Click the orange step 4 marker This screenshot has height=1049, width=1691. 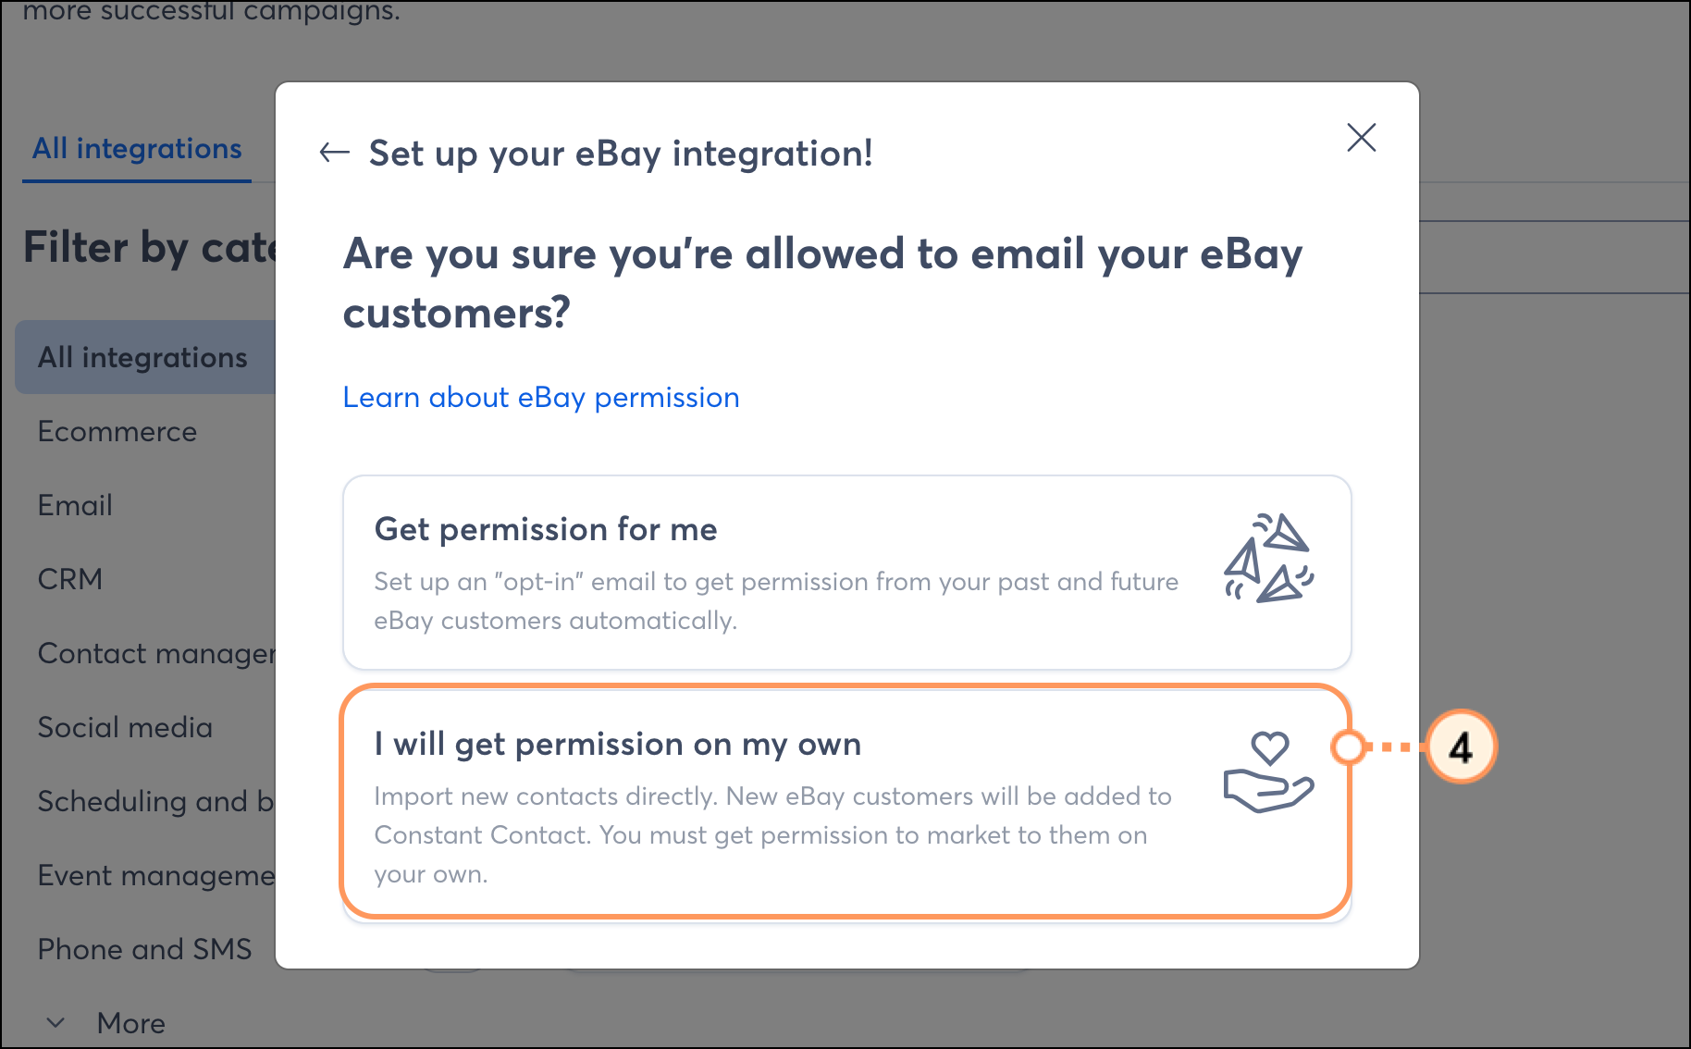[x=1460, y=747]
